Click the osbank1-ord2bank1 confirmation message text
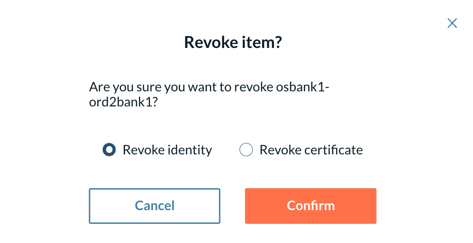Image resolution: width=473 pixels, height=243 pixels. coord(209,95)
